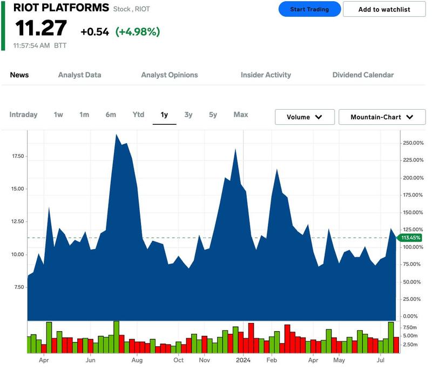Click the 11.27 current price
This screenshot has height=370, width=432.
(x=41, y=28)
